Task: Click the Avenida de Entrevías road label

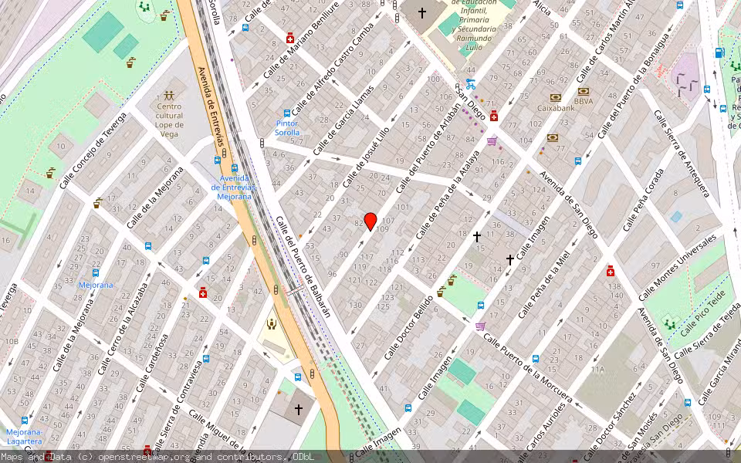Action: point(211,108)
